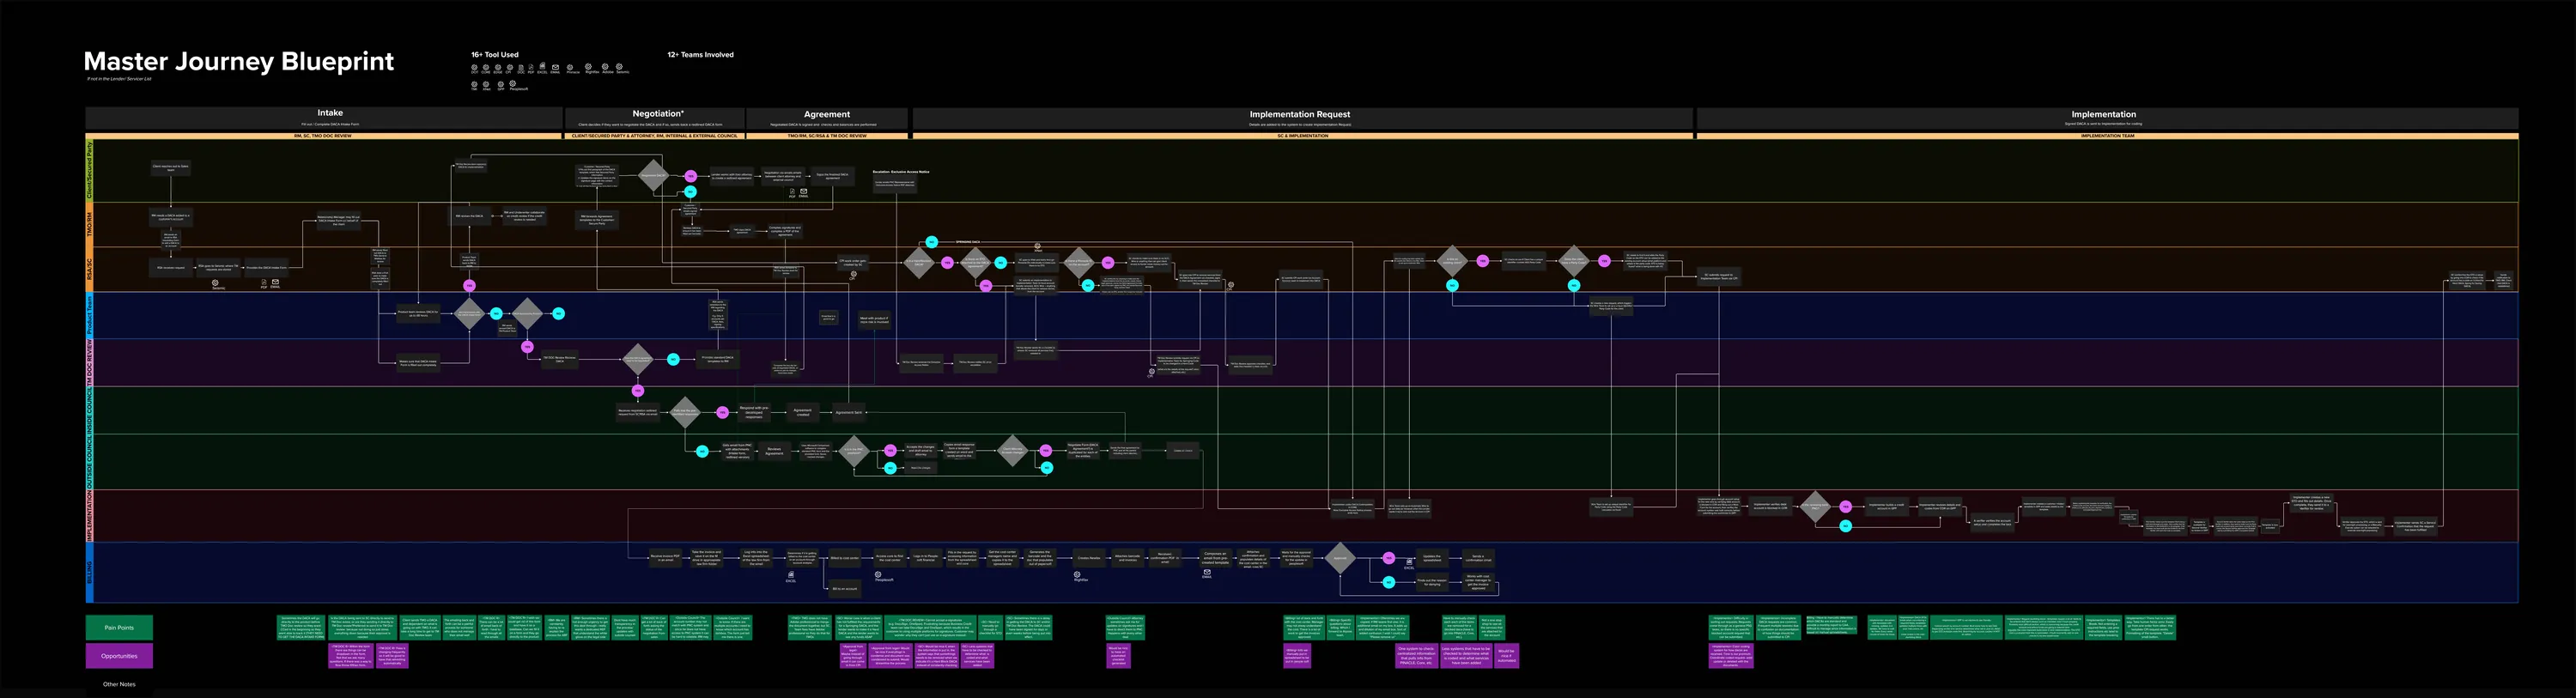Click the "Receive invoice PDF in an email" step
This screenshot has height=698, width=2576.
point(665,558)
